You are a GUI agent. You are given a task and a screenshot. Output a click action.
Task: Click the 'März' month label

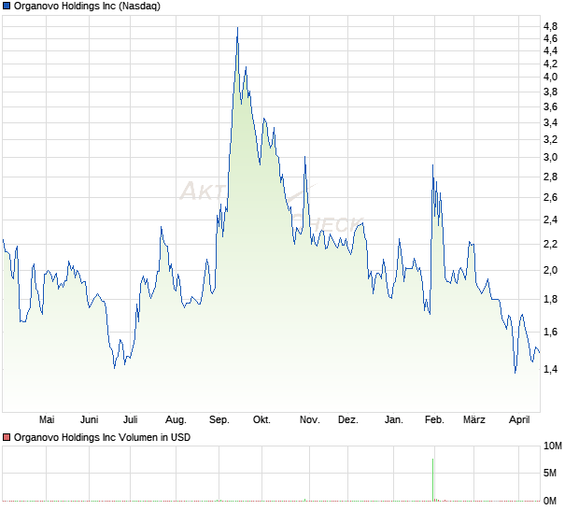click(x=474, y=419)
